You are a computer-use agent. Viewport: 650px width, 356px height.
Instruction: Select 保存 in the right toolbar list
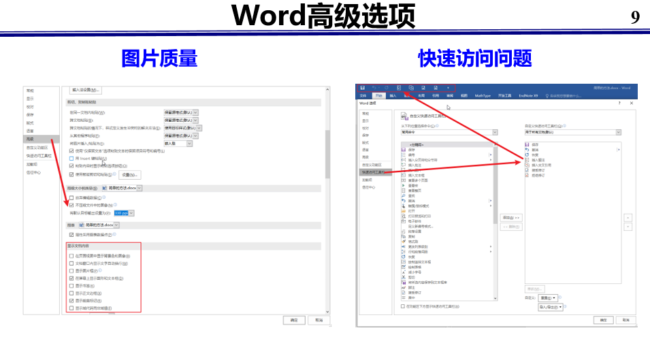coord(532,144)
